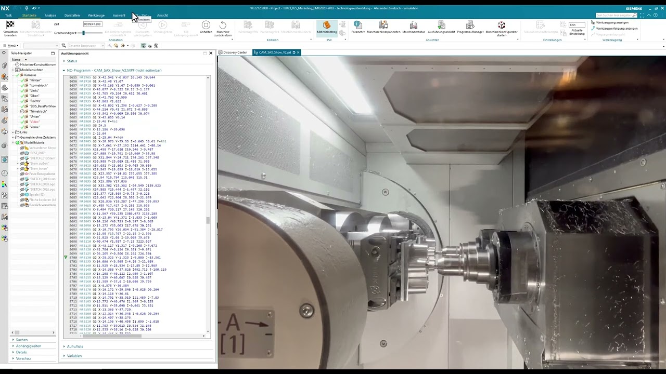Viewport: 666px width, 374px height.
Task: Select the Modellansichten tree node
Action: pyautogui.click(x=31, y=70)
